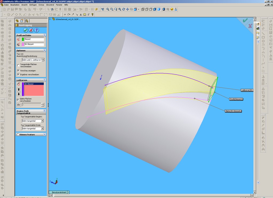Enable Tangentiale Flächen verschmelzen checkbox
273x198 pixels.
click(x=18, y=65)
